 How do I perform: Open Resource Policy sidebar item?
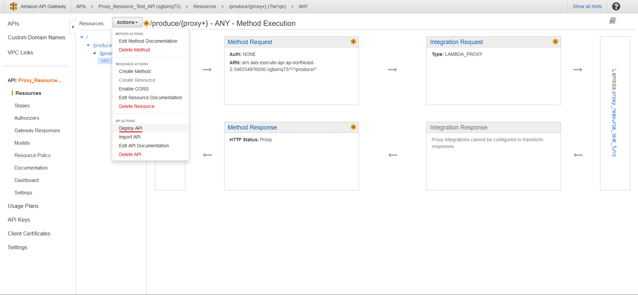point(33,155)
